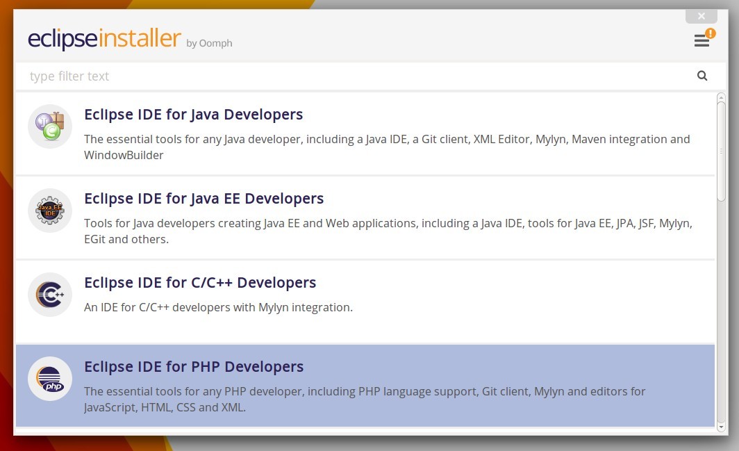739x451 pixels.
Task: Click the search magnifier icon
Action: [x=701, y=76]
